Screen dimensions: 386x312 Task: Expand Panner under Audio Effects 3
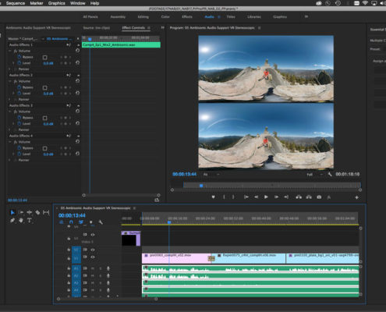pos(10,129)
